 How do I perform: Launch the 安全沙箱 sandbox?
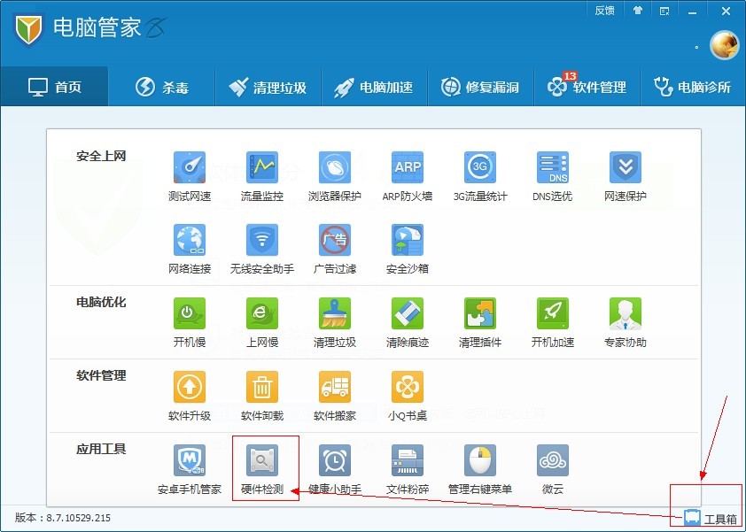pos(408,249)
